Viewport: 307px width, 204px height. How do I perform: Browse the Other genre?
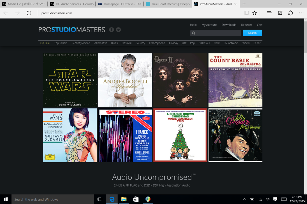pyautogui.click(x=257, y=43)
